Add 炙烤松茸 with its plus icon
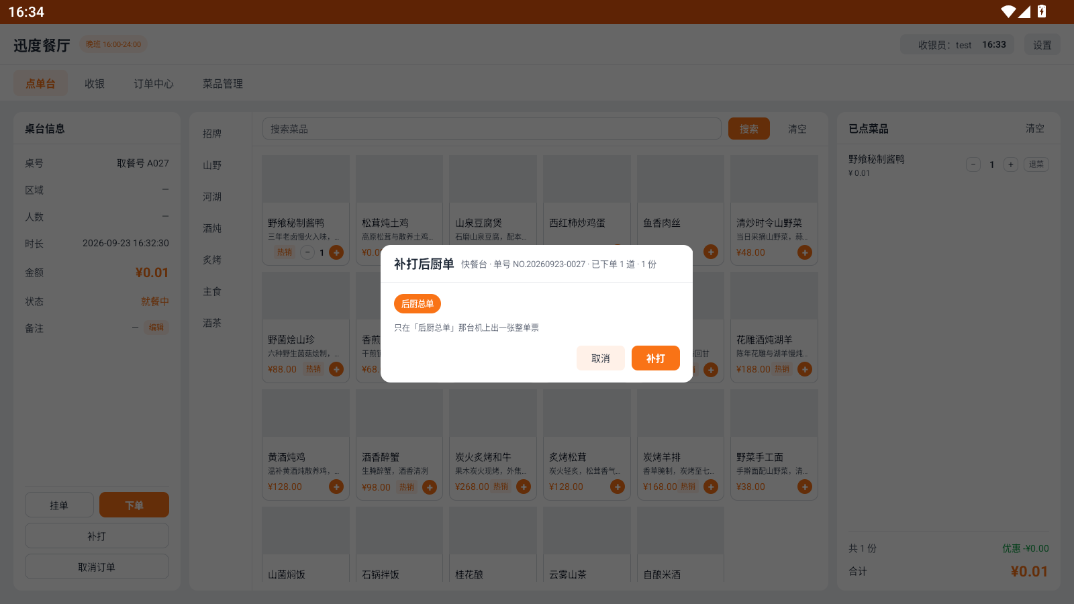The image size is (1074, 604). 618,487
